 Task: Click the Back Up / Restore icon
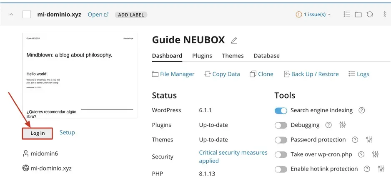pos(287,74)
